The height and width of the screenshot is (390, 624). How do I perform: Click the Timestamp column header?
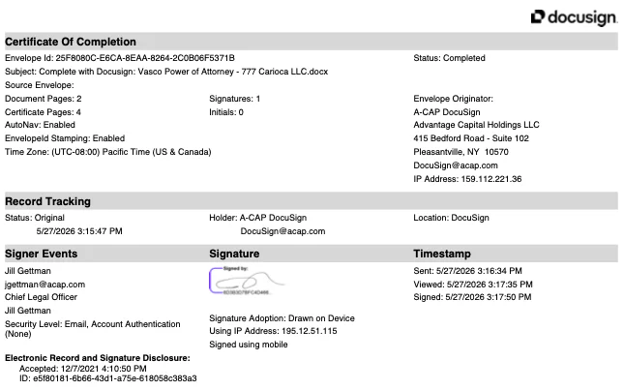coord(442,254)
